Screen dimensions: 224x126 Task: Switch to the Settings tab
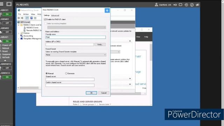[x=47, y=15]
